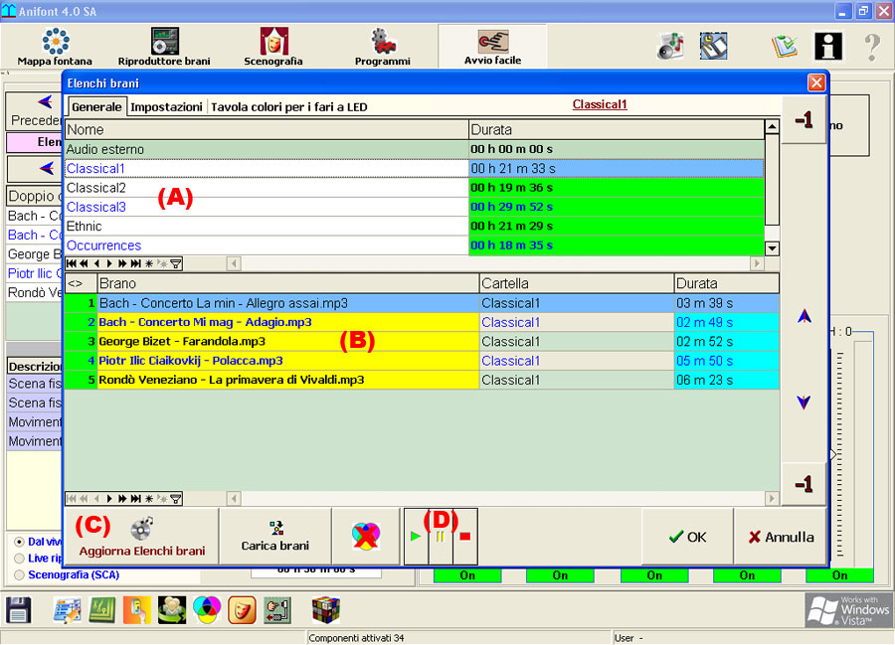Click the Carica brani button
Image resolution: width=895 pixels, height=645 pixels.
[275, 536]
